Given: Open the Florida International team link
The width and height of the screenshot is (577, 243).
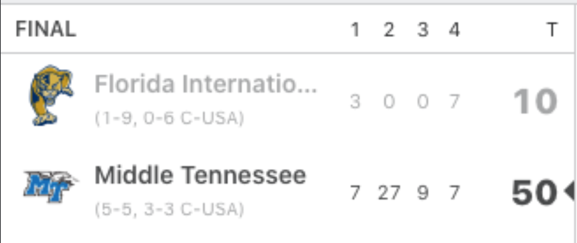Looking at the screenshot, I should [206, 84].
